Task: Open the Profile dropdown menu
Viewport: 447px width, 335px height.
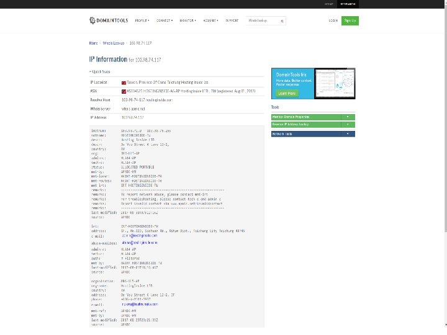Action: point(142,20)
